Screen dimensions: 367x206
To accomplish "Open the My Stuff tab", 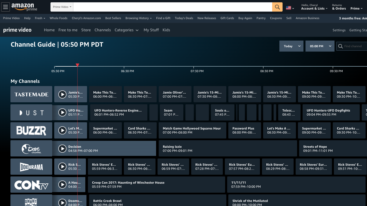I will (151, 30).
